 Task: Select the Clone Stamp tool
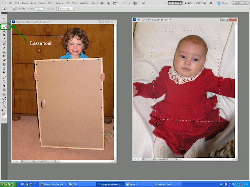click(x=4, y=52)
